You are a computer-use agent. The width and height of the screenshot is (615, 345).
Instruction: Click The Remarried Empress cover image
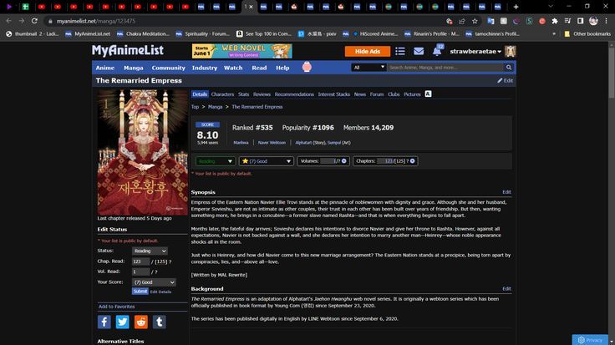[143, 152]
